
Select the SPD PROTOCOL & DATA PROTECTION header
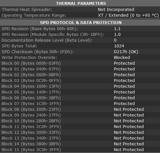81,22
